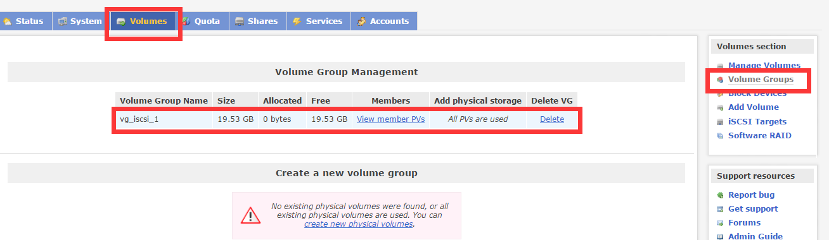
Task: Open Block Devices in sidebar
Action: point(757,93)
